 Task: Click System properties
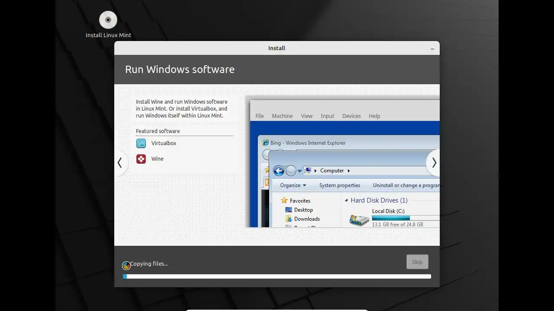pos(339,185)
